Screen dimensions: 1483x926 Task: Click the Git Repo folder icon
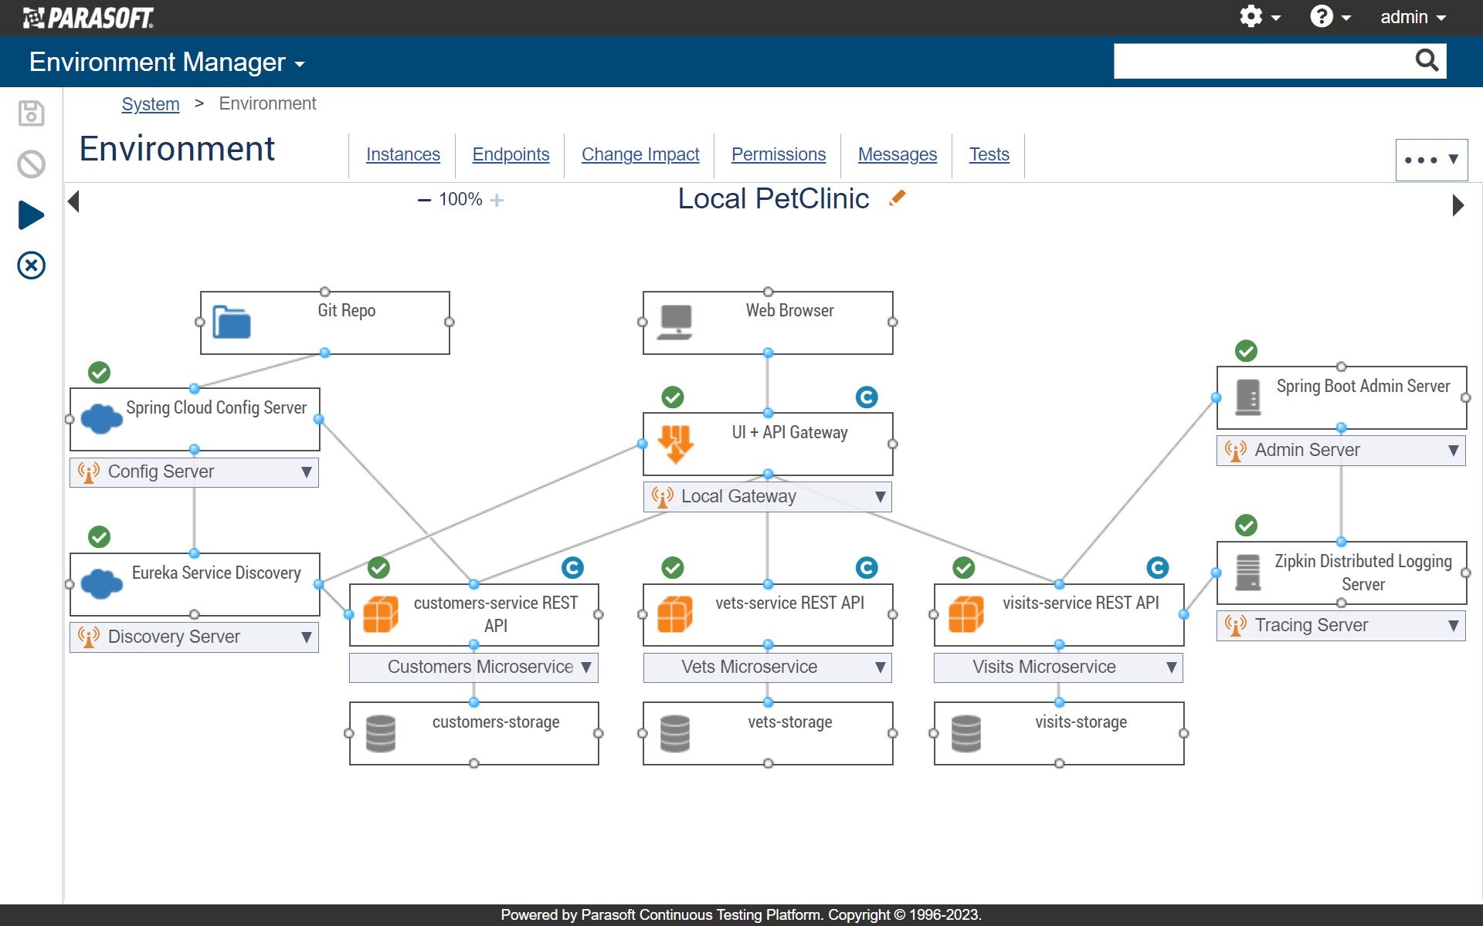pyautogui.click(x=232, y=323)
